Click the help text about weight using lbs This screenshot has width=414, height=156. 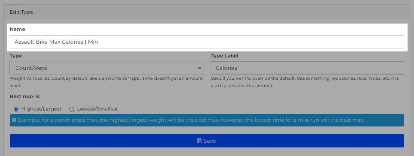(106, 82)
